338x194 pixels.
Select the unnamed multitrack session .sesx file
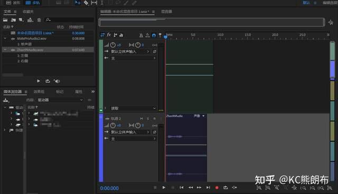tap(35, 33)
